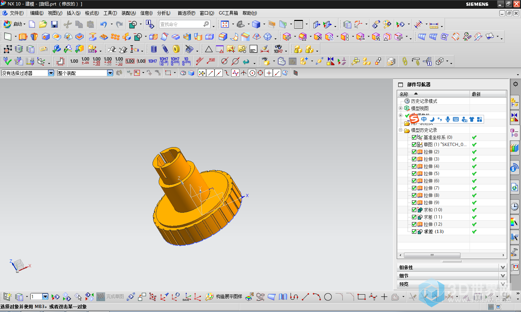Select the Mirror Assembly icon
521x312 pixels.
[x=330, y=61]
